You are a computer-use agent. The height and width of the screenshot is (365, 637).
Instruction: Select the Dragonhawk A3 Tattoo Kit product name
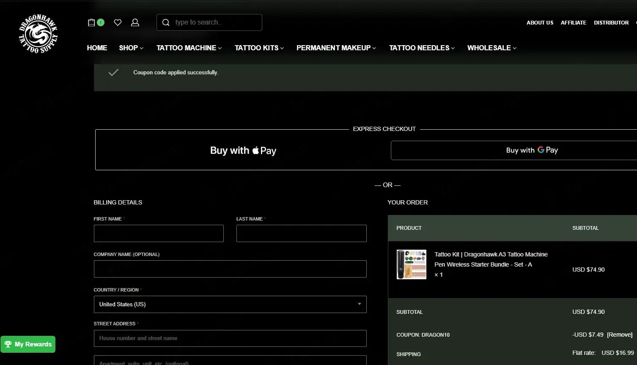(491, 259)
